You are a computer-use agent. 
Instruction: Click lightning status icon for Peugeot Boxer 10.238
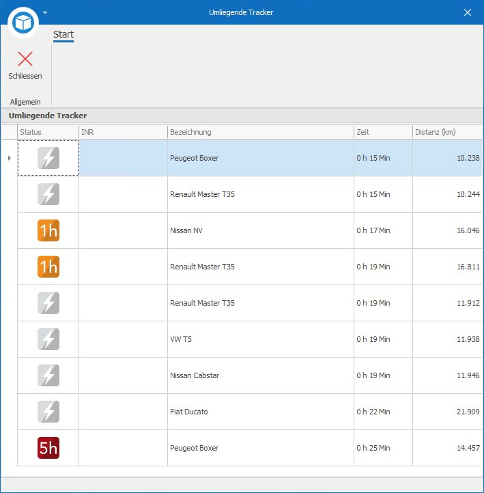pos(48,158)
